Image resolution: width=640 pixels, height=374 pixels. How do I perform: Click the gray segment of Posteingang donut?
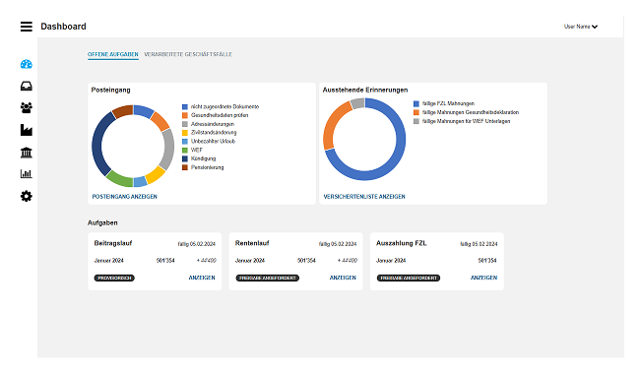pos(168,150)
